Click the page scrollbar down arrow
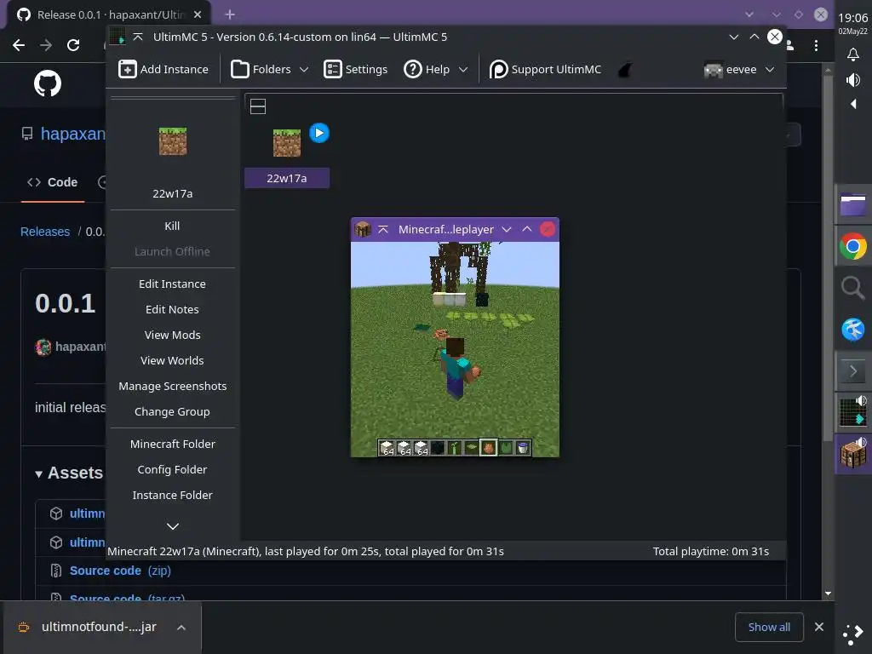The width and height of the screenshot is (872, 654). (x=828, y=594)
